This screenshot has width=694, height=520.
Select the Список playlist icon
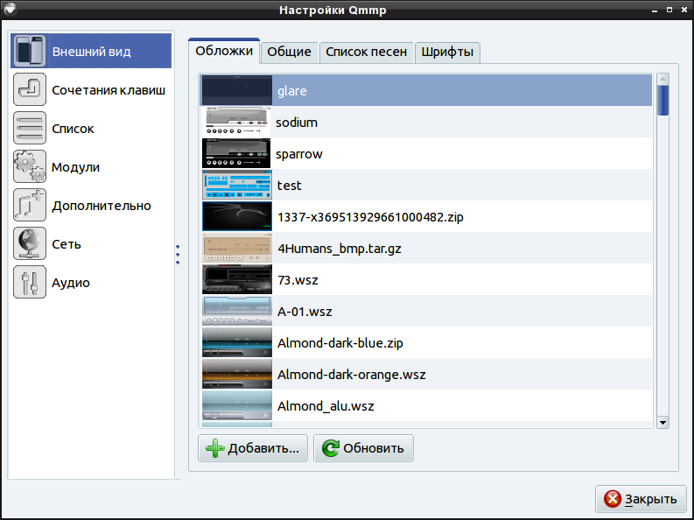pyautogui.click(x=30, y=128)
